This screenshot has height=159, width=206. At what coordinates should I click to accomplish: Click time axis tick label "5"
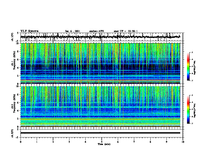[102, 142]
